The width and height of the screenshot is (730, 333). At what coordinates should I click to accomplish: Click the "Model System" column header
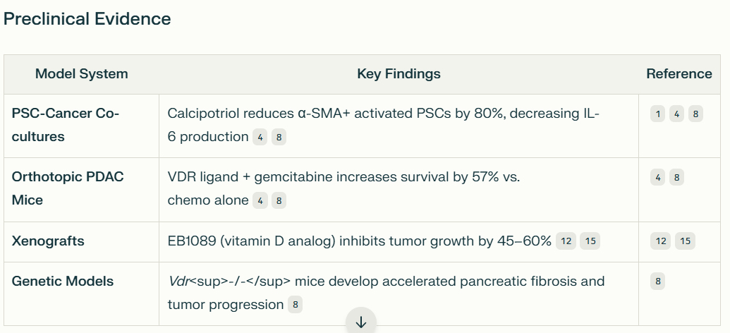pos(82,74)
